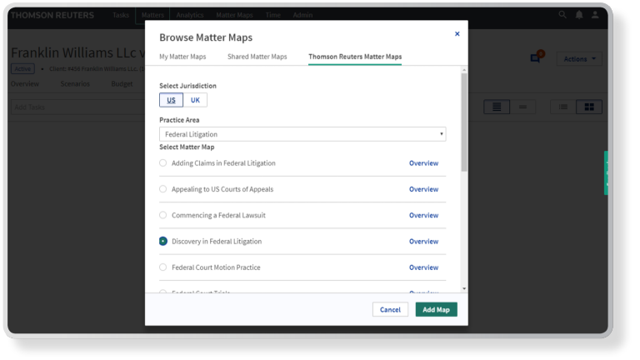The image size is (640, 360).
Task: Select Discovery in Federal Litigation radio button
Action: [x=163, y=242]
